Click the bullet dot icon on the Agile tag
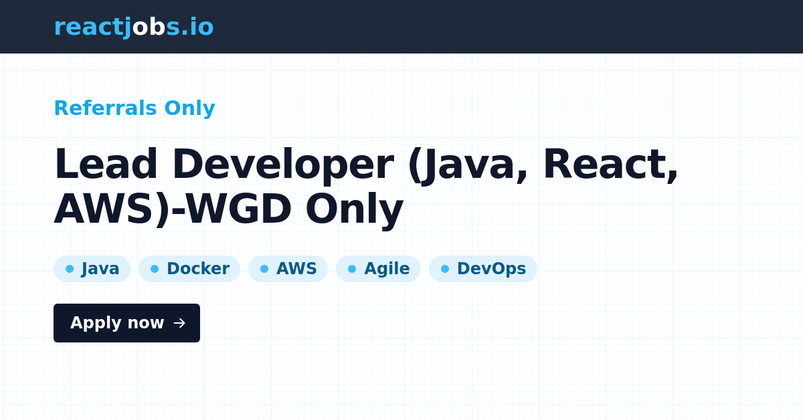The image size is (803, 420). 352,268
